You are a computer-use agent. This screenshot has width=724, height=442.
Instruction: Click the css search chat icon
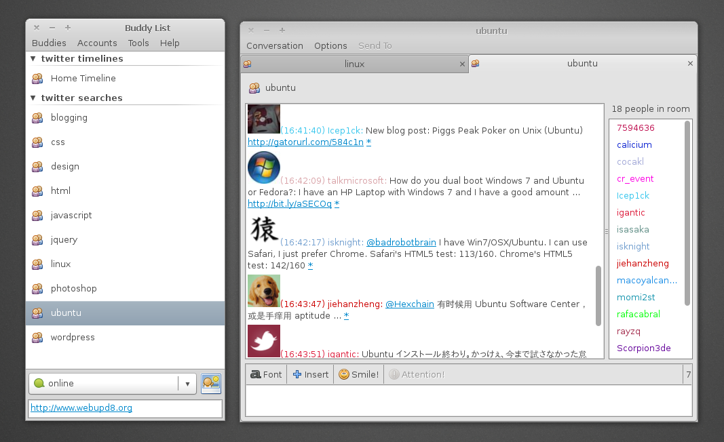tap(37, 142)
